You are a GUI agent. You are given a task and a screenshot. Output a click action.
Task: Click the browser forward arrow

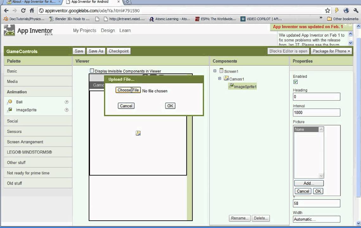pyautogui.click(x=15, y=10)
